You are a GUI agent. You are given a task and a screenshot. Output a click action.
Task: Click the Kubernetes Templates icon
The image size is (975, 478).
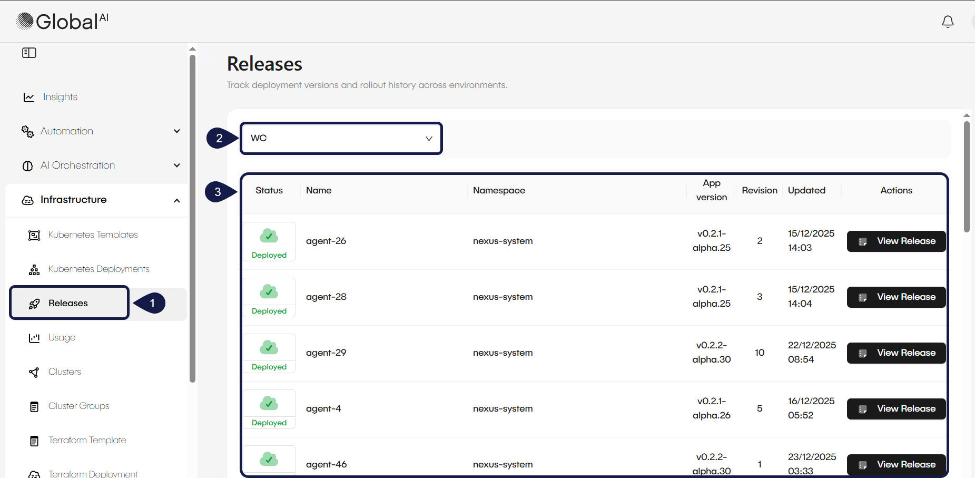pyautogui.click(x=34, y=235)
